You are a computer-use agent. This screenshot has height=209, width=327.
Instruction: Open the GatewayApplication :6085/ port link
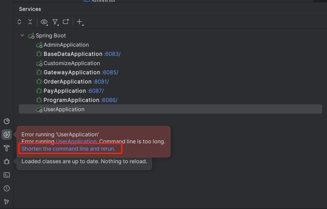click(110, 72)
